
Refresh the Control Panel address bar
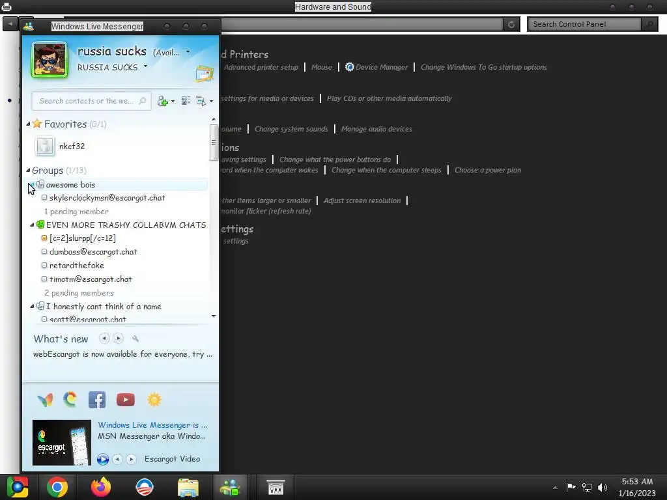(x=511, y=24)
